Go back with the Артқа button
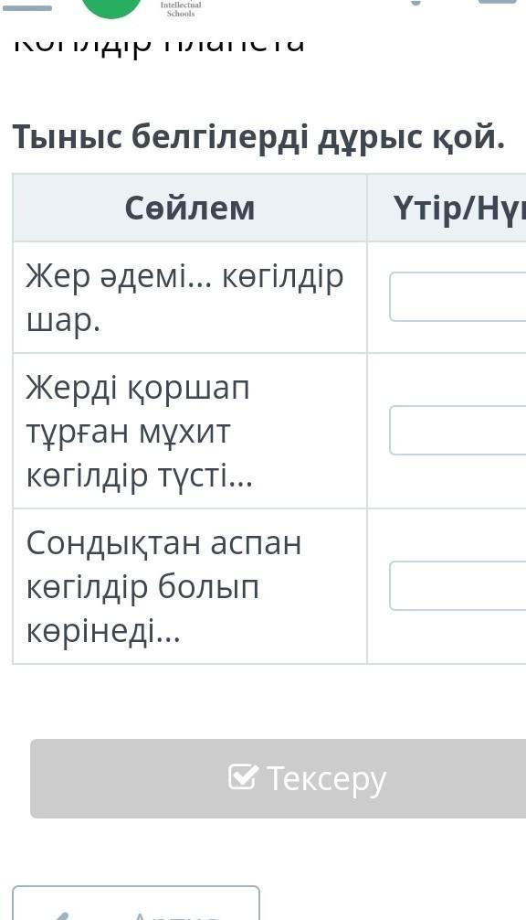This screenshot has width=526, height=920. pyautogui.click(x=136, y=903)
